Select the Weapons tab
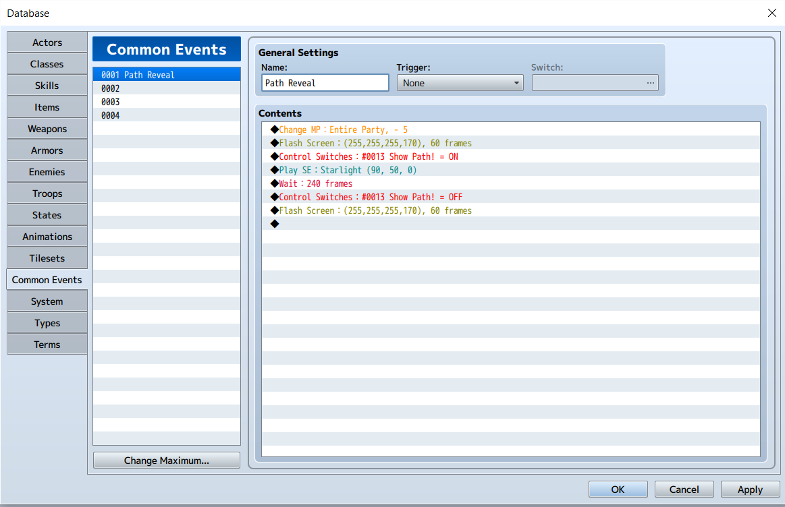 [47, 129]
